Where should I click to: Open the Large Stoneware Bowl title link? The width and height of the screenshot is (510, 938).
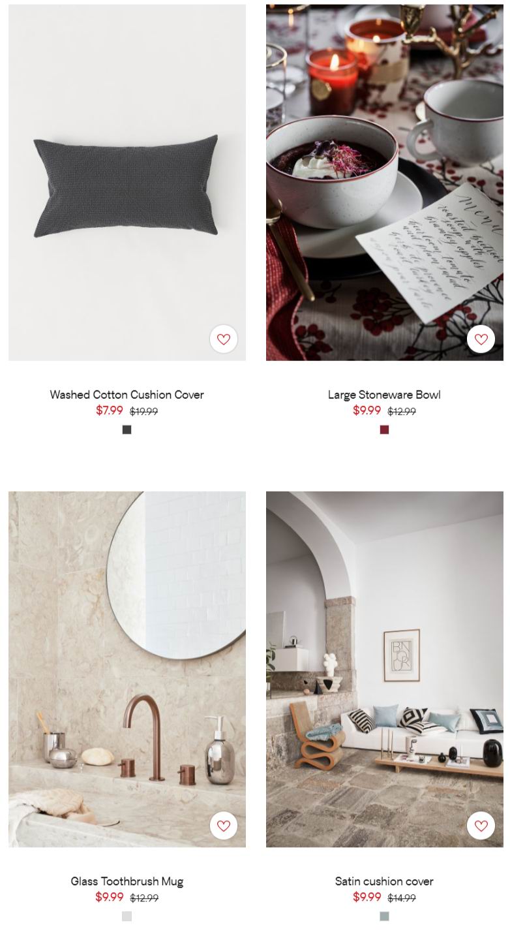coord(384,394)
